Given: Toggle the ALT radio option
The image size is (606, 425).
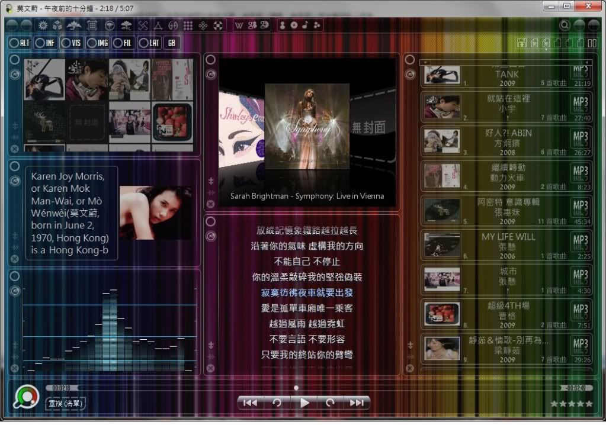Looking at the screenshot, I should (20, 43).
